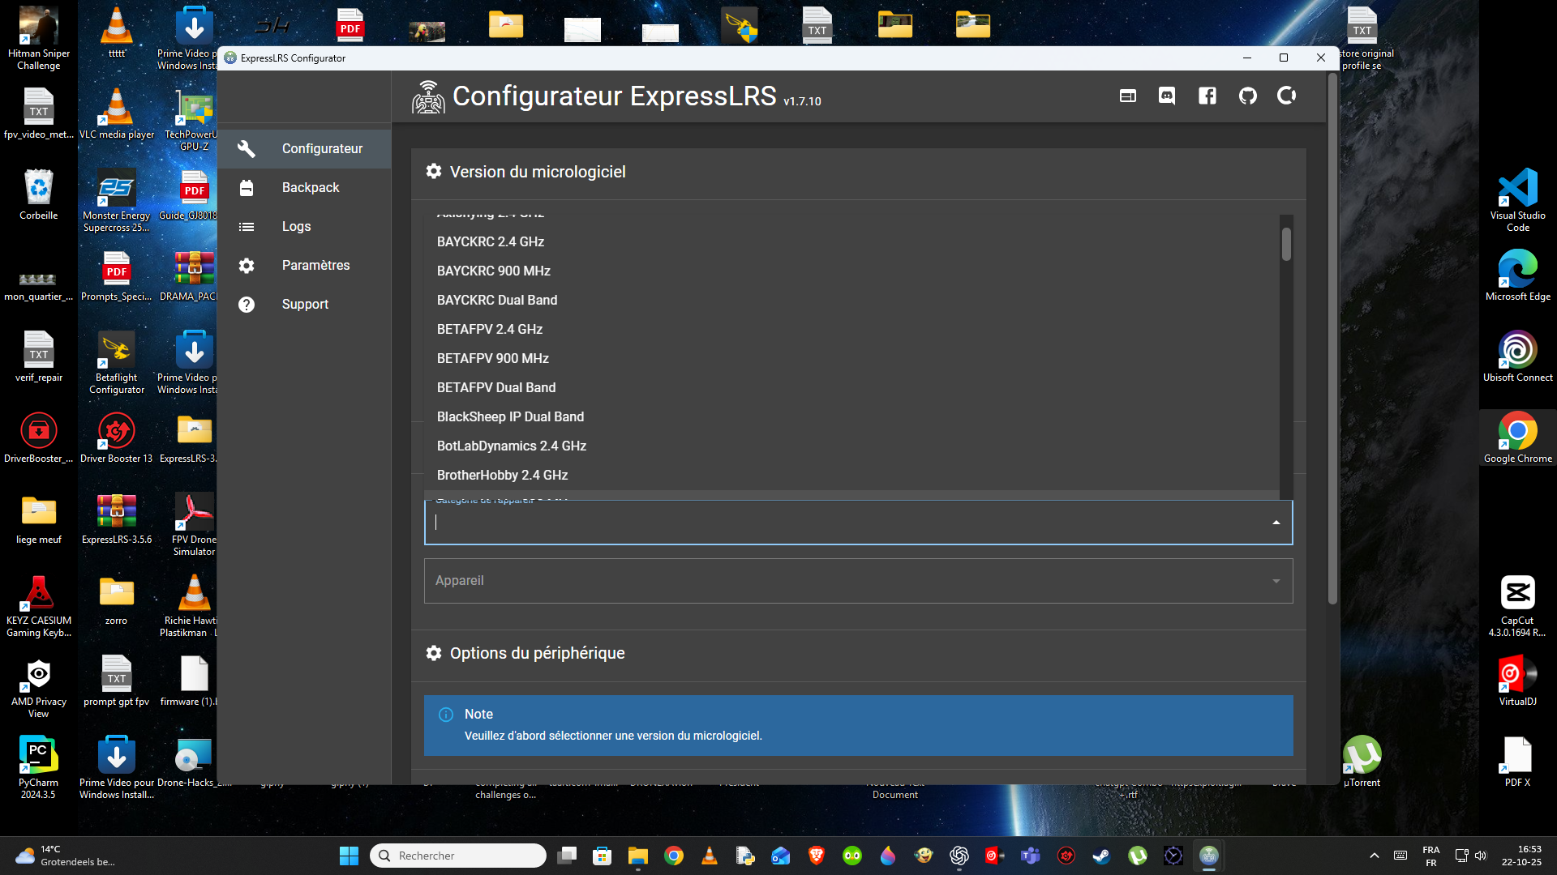Click the Open Collective icon in header
Screen dimensions: 1557x875
1287,96
